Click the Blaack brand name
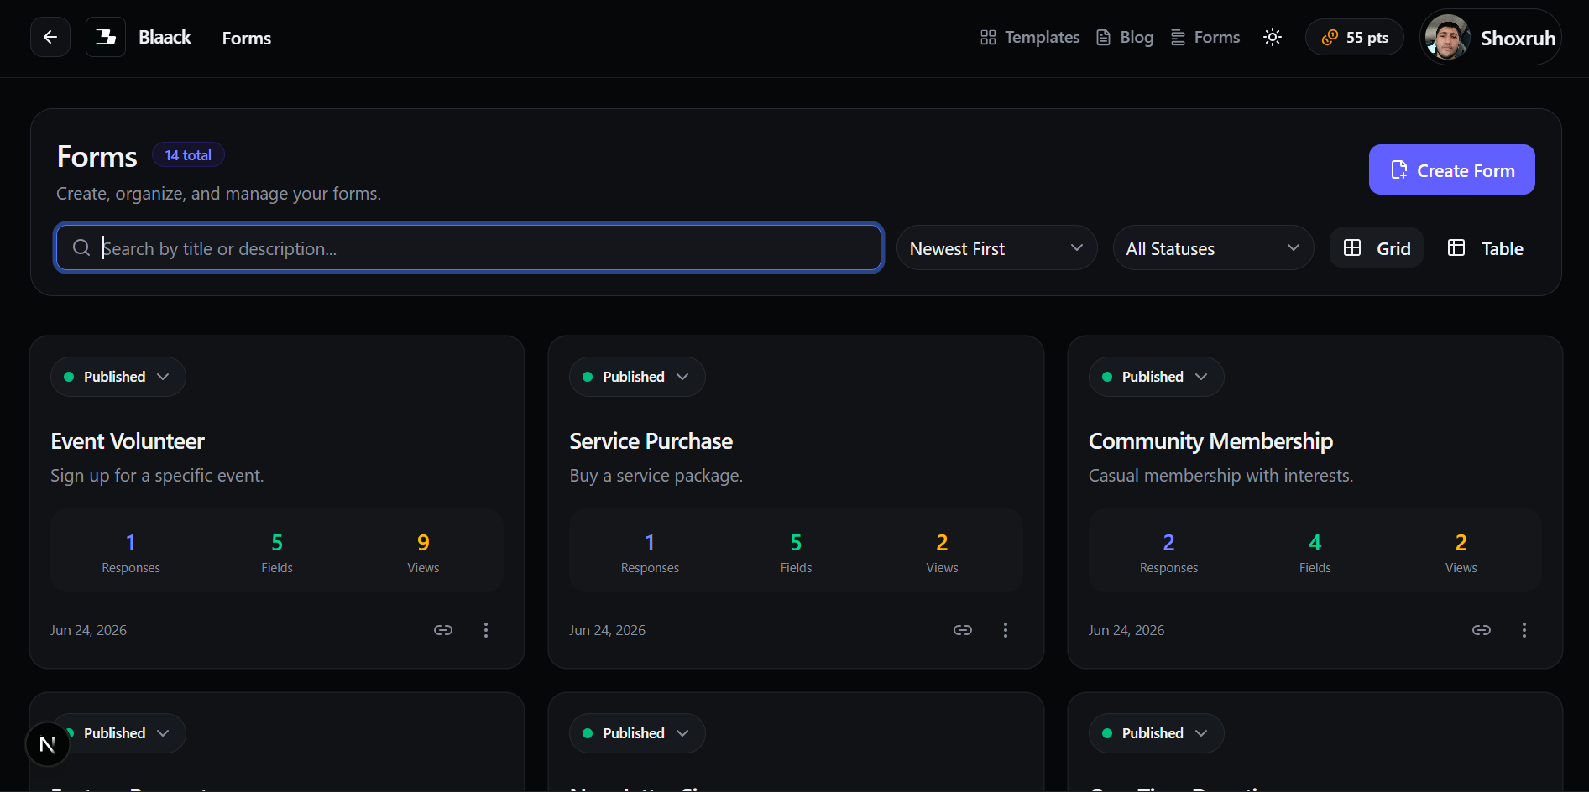The height and width of the screenshot is (792, 1589). (x=165, y=37)
